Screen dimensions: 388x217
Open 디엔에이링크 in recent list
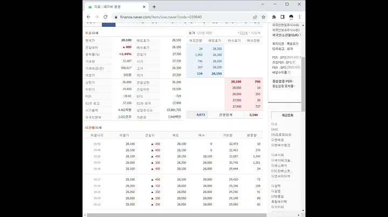[x=281, y=145]
